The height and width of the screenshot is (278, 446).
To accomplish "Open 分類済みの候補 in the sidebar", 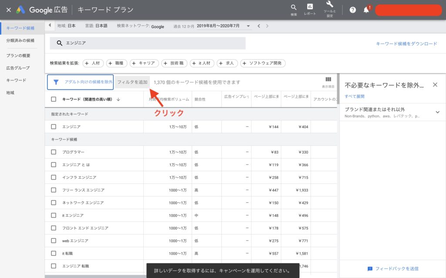I will [20, 40].
